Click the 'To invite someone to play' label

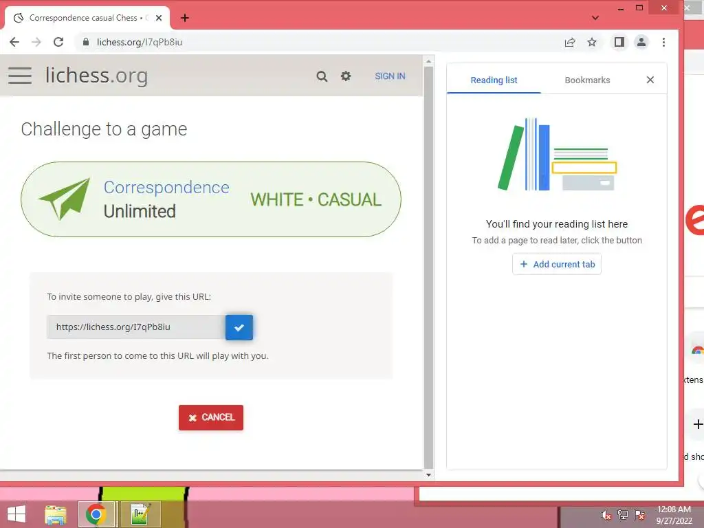pos(129,297)
